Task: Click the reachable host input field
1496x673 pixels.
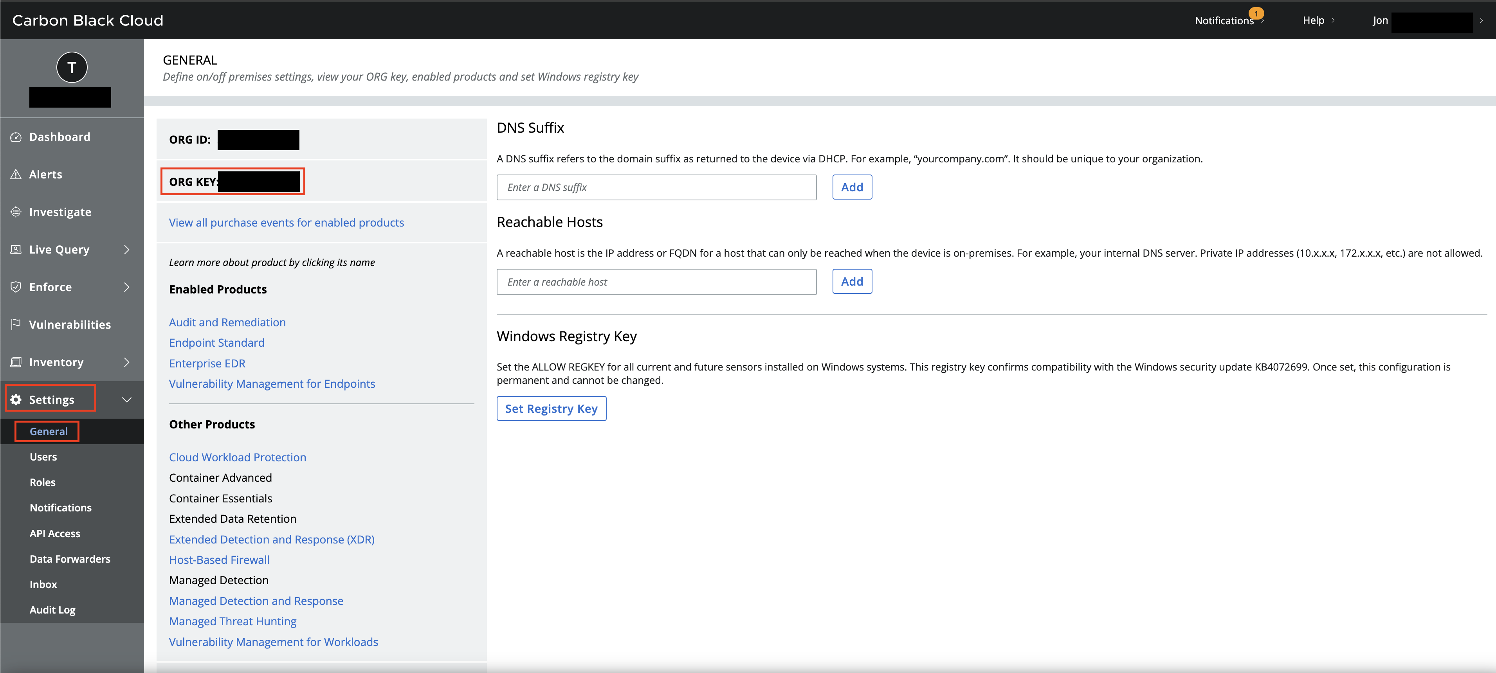Action: pyautogui.click(x=656, y=282)
